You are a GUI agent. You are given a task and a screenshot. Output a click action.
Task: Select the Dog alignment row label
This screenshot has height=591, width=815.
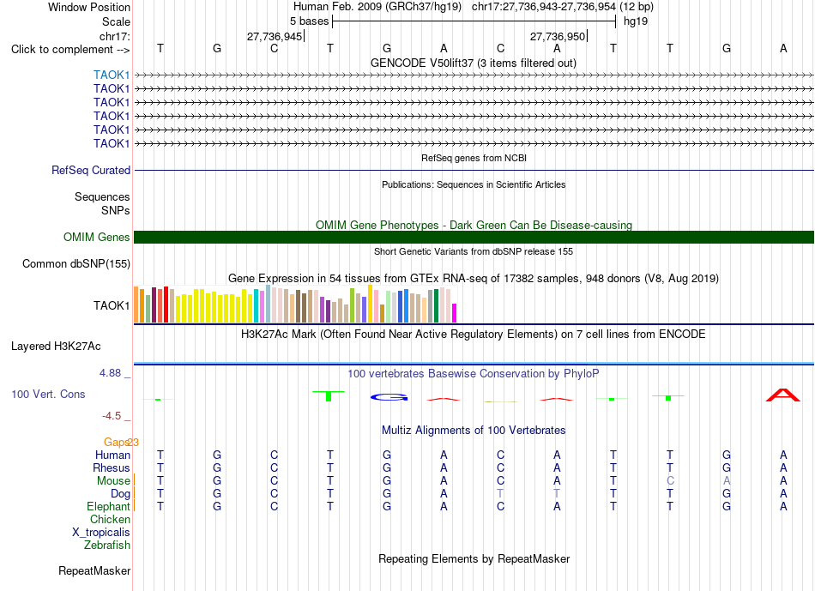120,494
